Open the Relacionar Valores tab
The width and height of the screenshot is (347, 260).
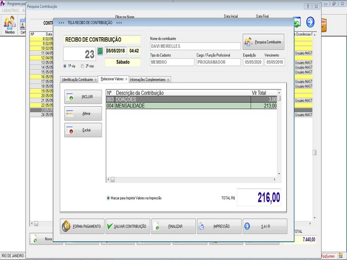114,79
